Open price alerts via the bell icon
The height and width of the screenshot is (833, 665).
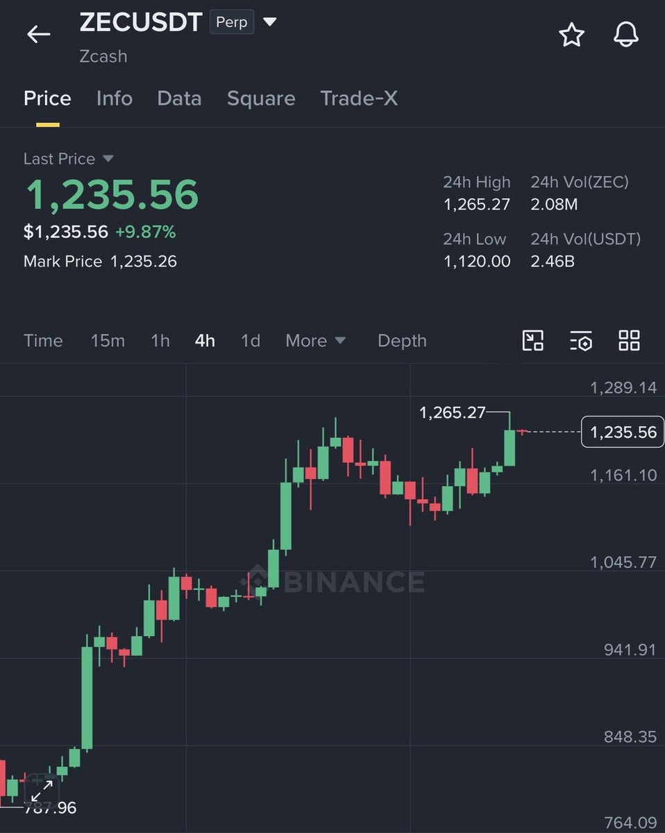(x=625, y=35)
